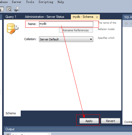Click the reconnect to DBMS toolbar icon

(x=17, y=9)
